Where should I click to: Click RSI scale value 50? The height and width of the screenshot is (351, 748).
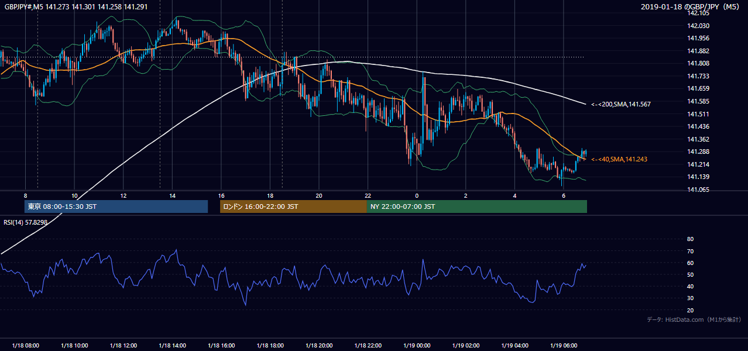point(691,274)
